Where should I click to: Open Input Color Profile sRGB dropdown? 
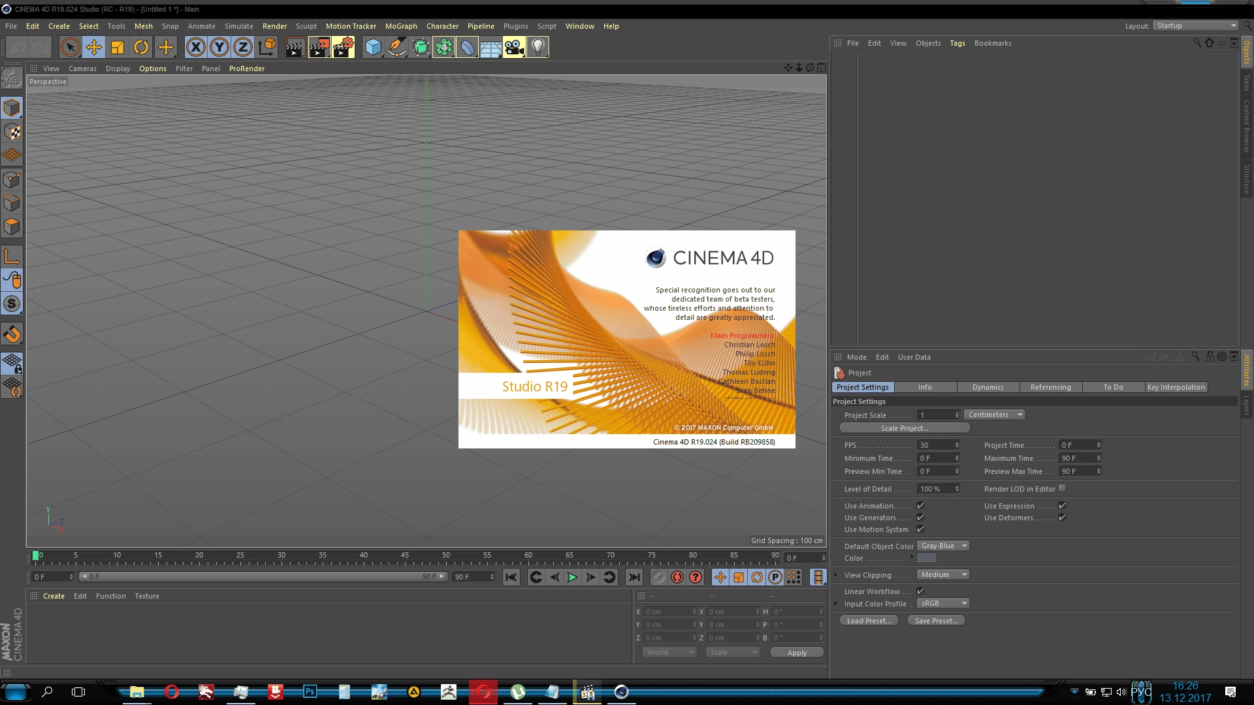click(x=943, y=604)
